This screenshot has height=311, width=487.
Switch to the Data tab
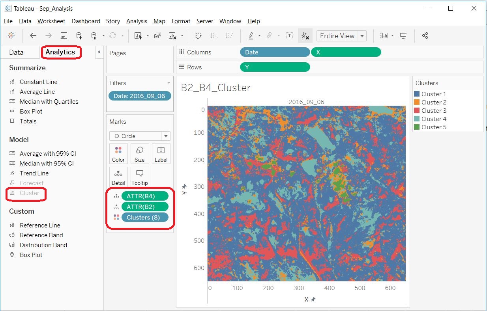click(x=17, y=52)
